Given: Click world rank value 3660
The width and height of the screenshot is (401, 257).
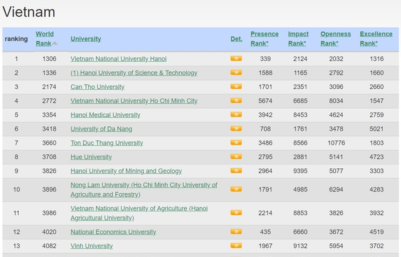Looking at the screenshot, I should coord(49,143).
